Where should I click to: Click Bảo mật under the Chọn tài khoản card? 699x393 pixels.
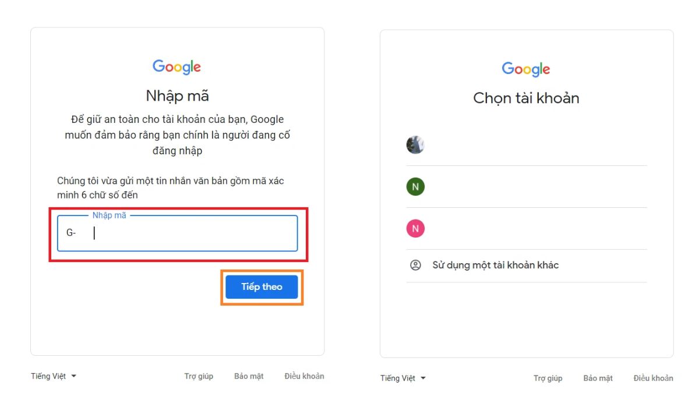pos(598,378)
